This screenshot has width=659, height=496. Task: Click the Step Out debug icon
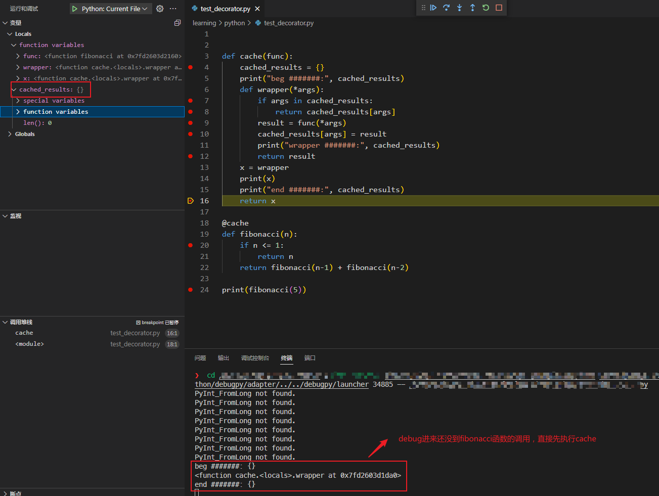tap(472, 8)
